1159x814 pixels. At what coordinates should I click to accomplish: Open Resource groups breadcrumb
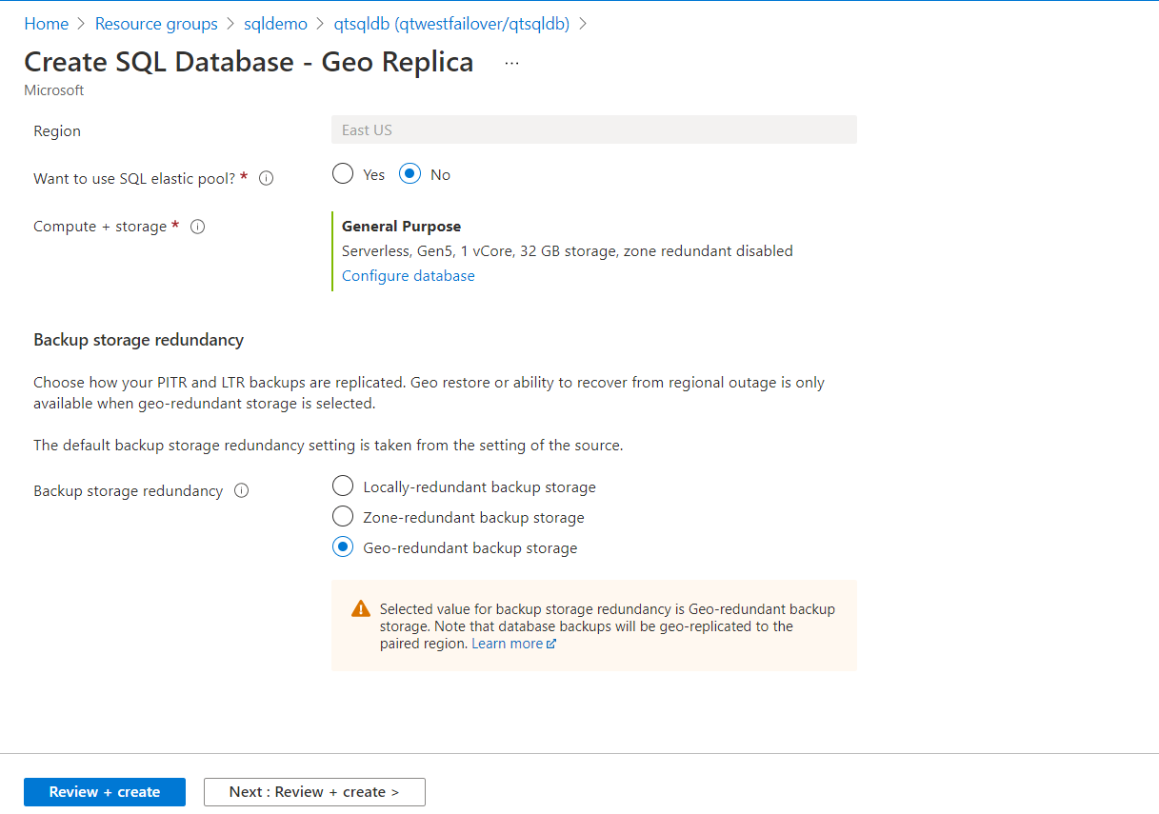point(156,24)
